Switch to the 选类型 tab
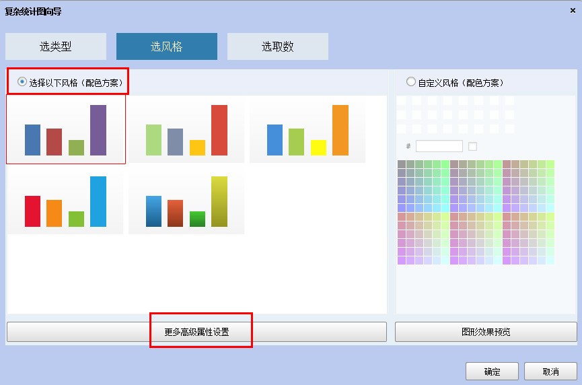582x385 pixels. click(56, 46)
